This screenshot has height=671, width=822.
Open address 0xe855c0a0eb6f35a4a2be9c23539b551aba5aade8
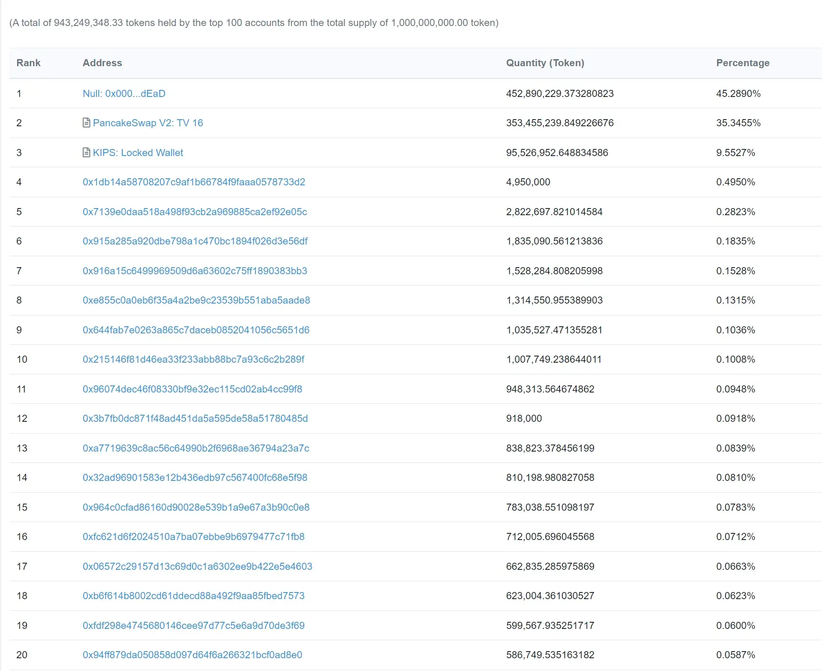pyautogui.click(x=196, y=300)
